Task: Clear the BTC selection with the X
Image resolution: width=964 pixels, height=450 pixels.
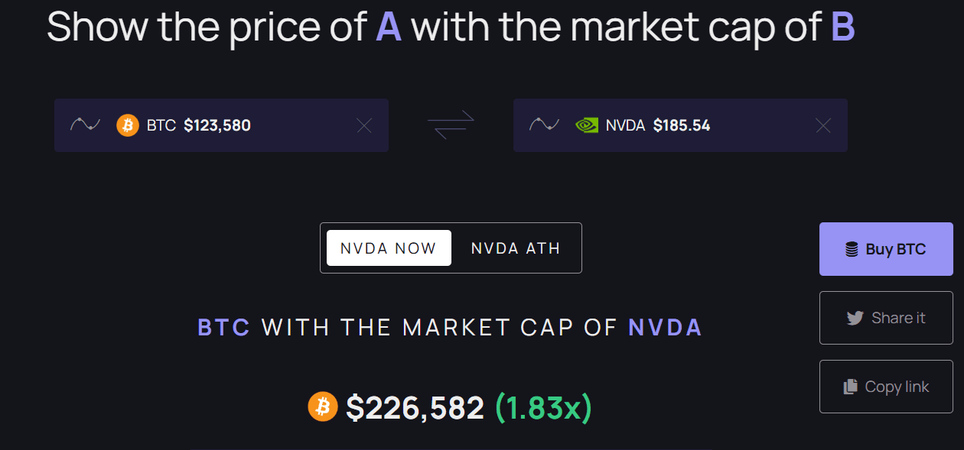Action: tap(364, 125)
